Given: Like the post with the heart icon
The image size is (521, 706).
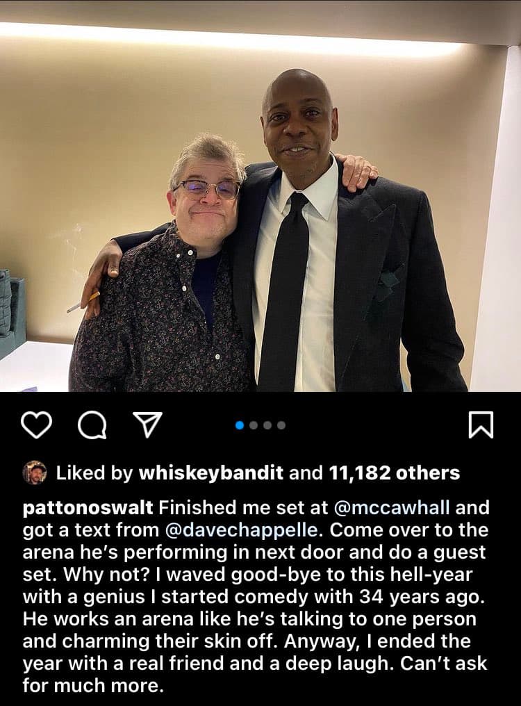Looking at the screenshot, I should click(37, 425).
